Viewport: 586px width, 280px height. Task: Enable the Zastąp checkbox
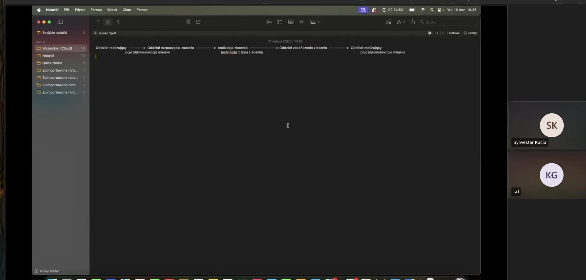[x=465, y=33]
